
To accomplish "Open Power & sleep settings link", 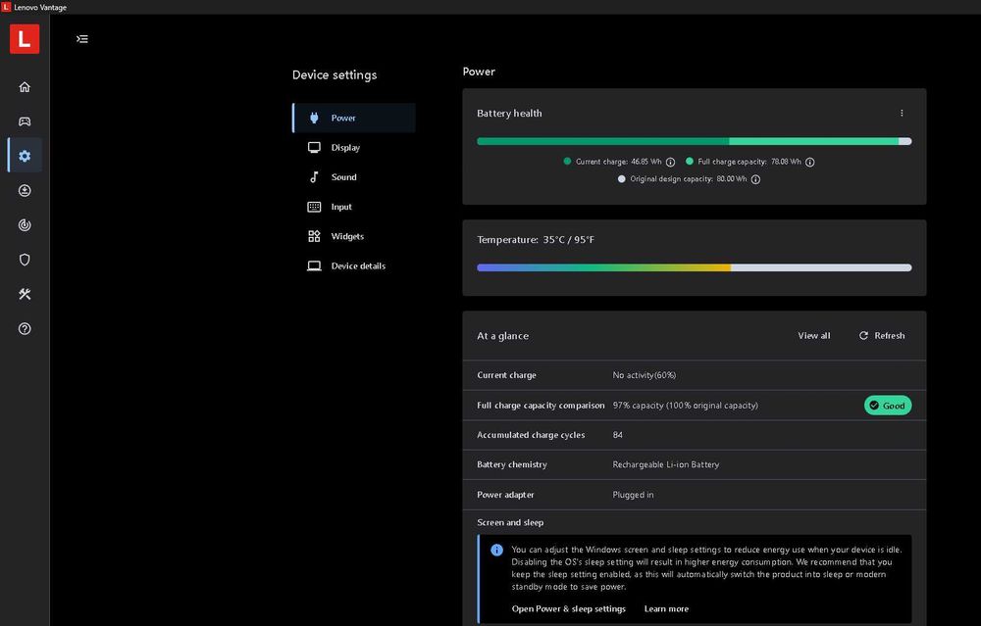I will [568, 608].
